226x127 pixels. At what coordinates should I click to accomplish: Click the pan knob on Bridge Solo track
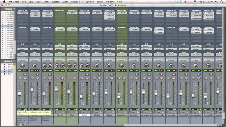coord(196,66)
